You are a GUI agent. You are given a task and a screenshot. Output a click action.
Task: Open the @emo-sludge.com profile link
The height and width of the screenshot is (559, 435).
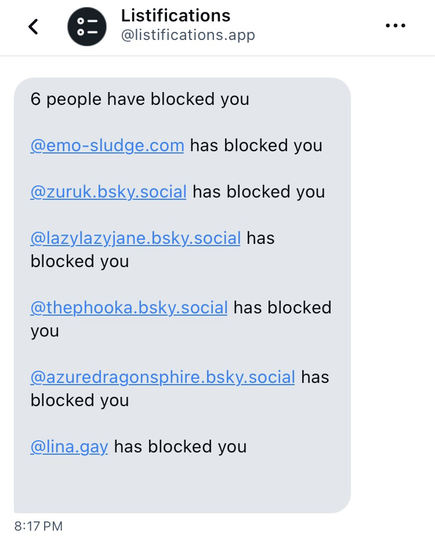click(107, 145)
